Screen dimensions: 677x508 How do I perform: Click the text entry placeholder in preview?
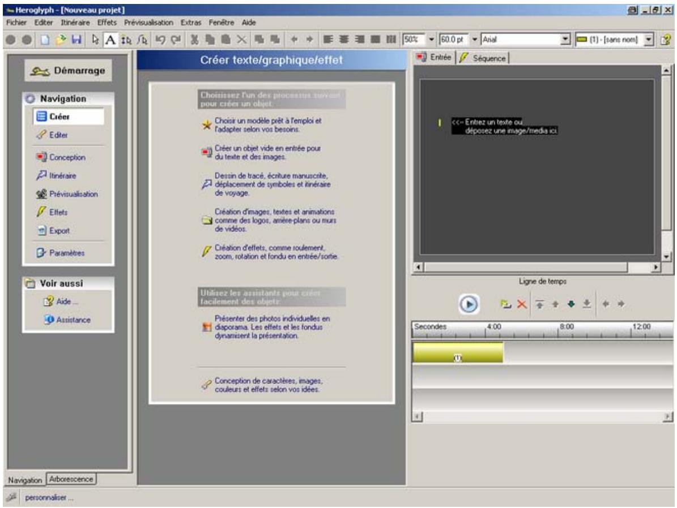pos(504,126)
